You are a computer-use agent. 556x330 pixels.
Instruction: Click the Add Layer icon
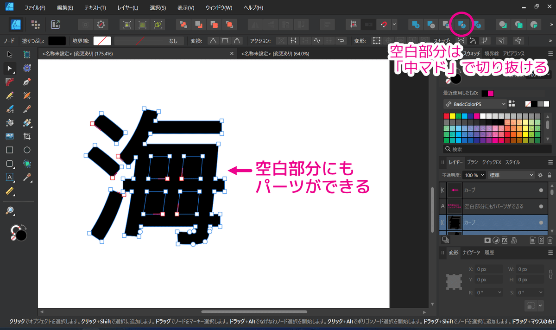[x=533, y=240]
